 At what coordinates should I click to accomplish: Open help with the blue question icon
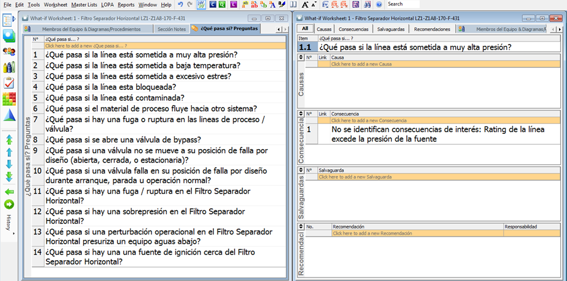[x=379, y=5]
